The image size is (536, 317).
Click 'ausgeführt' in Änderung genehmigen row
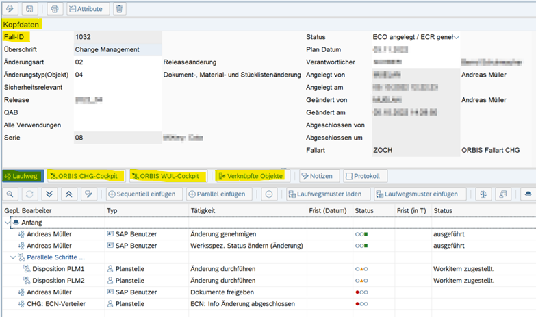[449, 234]
